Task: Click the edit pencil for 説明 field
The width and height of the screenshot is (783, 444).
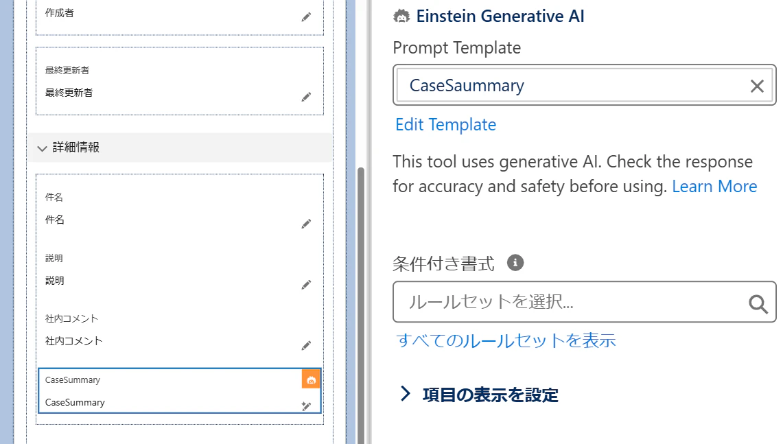Action: coord(306,284)
